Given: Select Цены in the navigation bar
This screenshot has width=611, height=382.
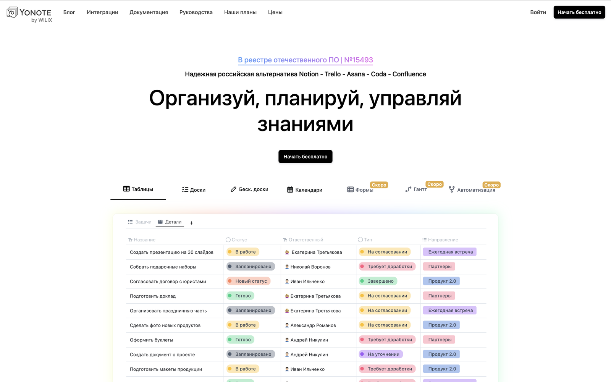Looking at the screenshot, I should [x=275, y=12].
